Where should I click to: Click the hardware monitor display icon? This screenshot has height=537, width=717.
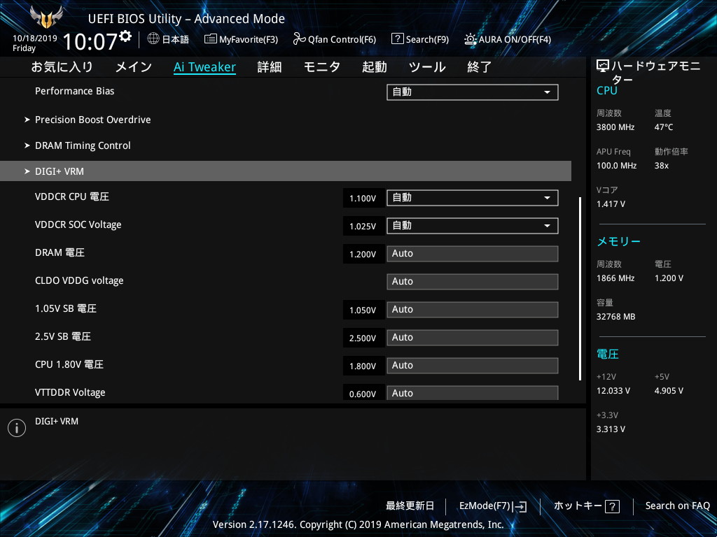point(603,66)
